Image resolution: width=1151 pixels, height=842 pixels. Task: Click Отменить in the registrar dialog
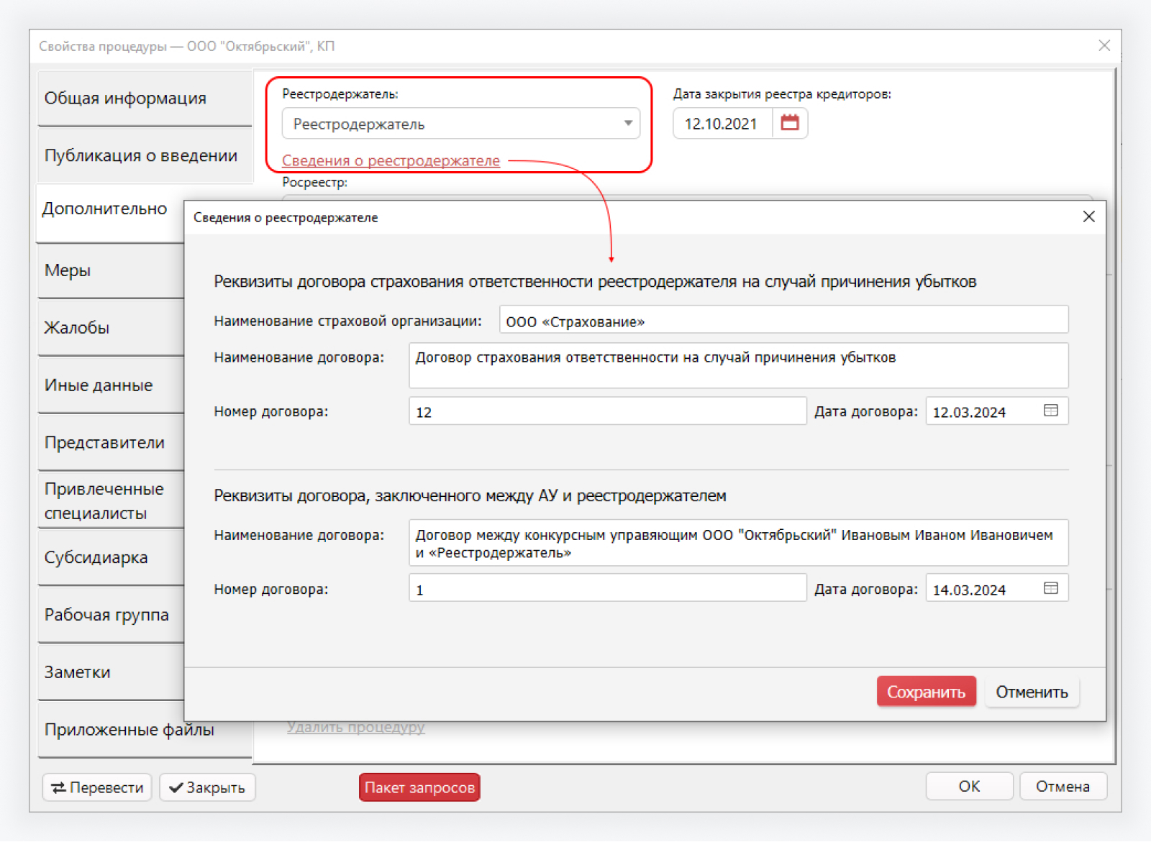pyautogui.click(x=1032, y=692)
